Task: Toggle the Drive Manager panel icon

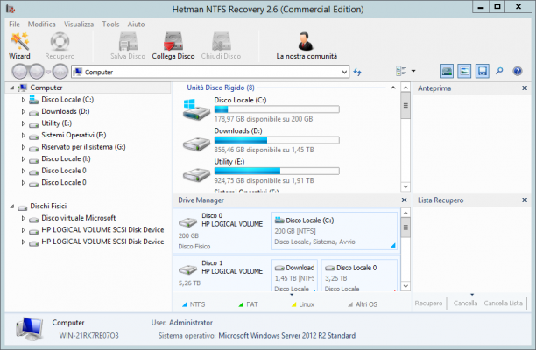Action: [447, 72]
